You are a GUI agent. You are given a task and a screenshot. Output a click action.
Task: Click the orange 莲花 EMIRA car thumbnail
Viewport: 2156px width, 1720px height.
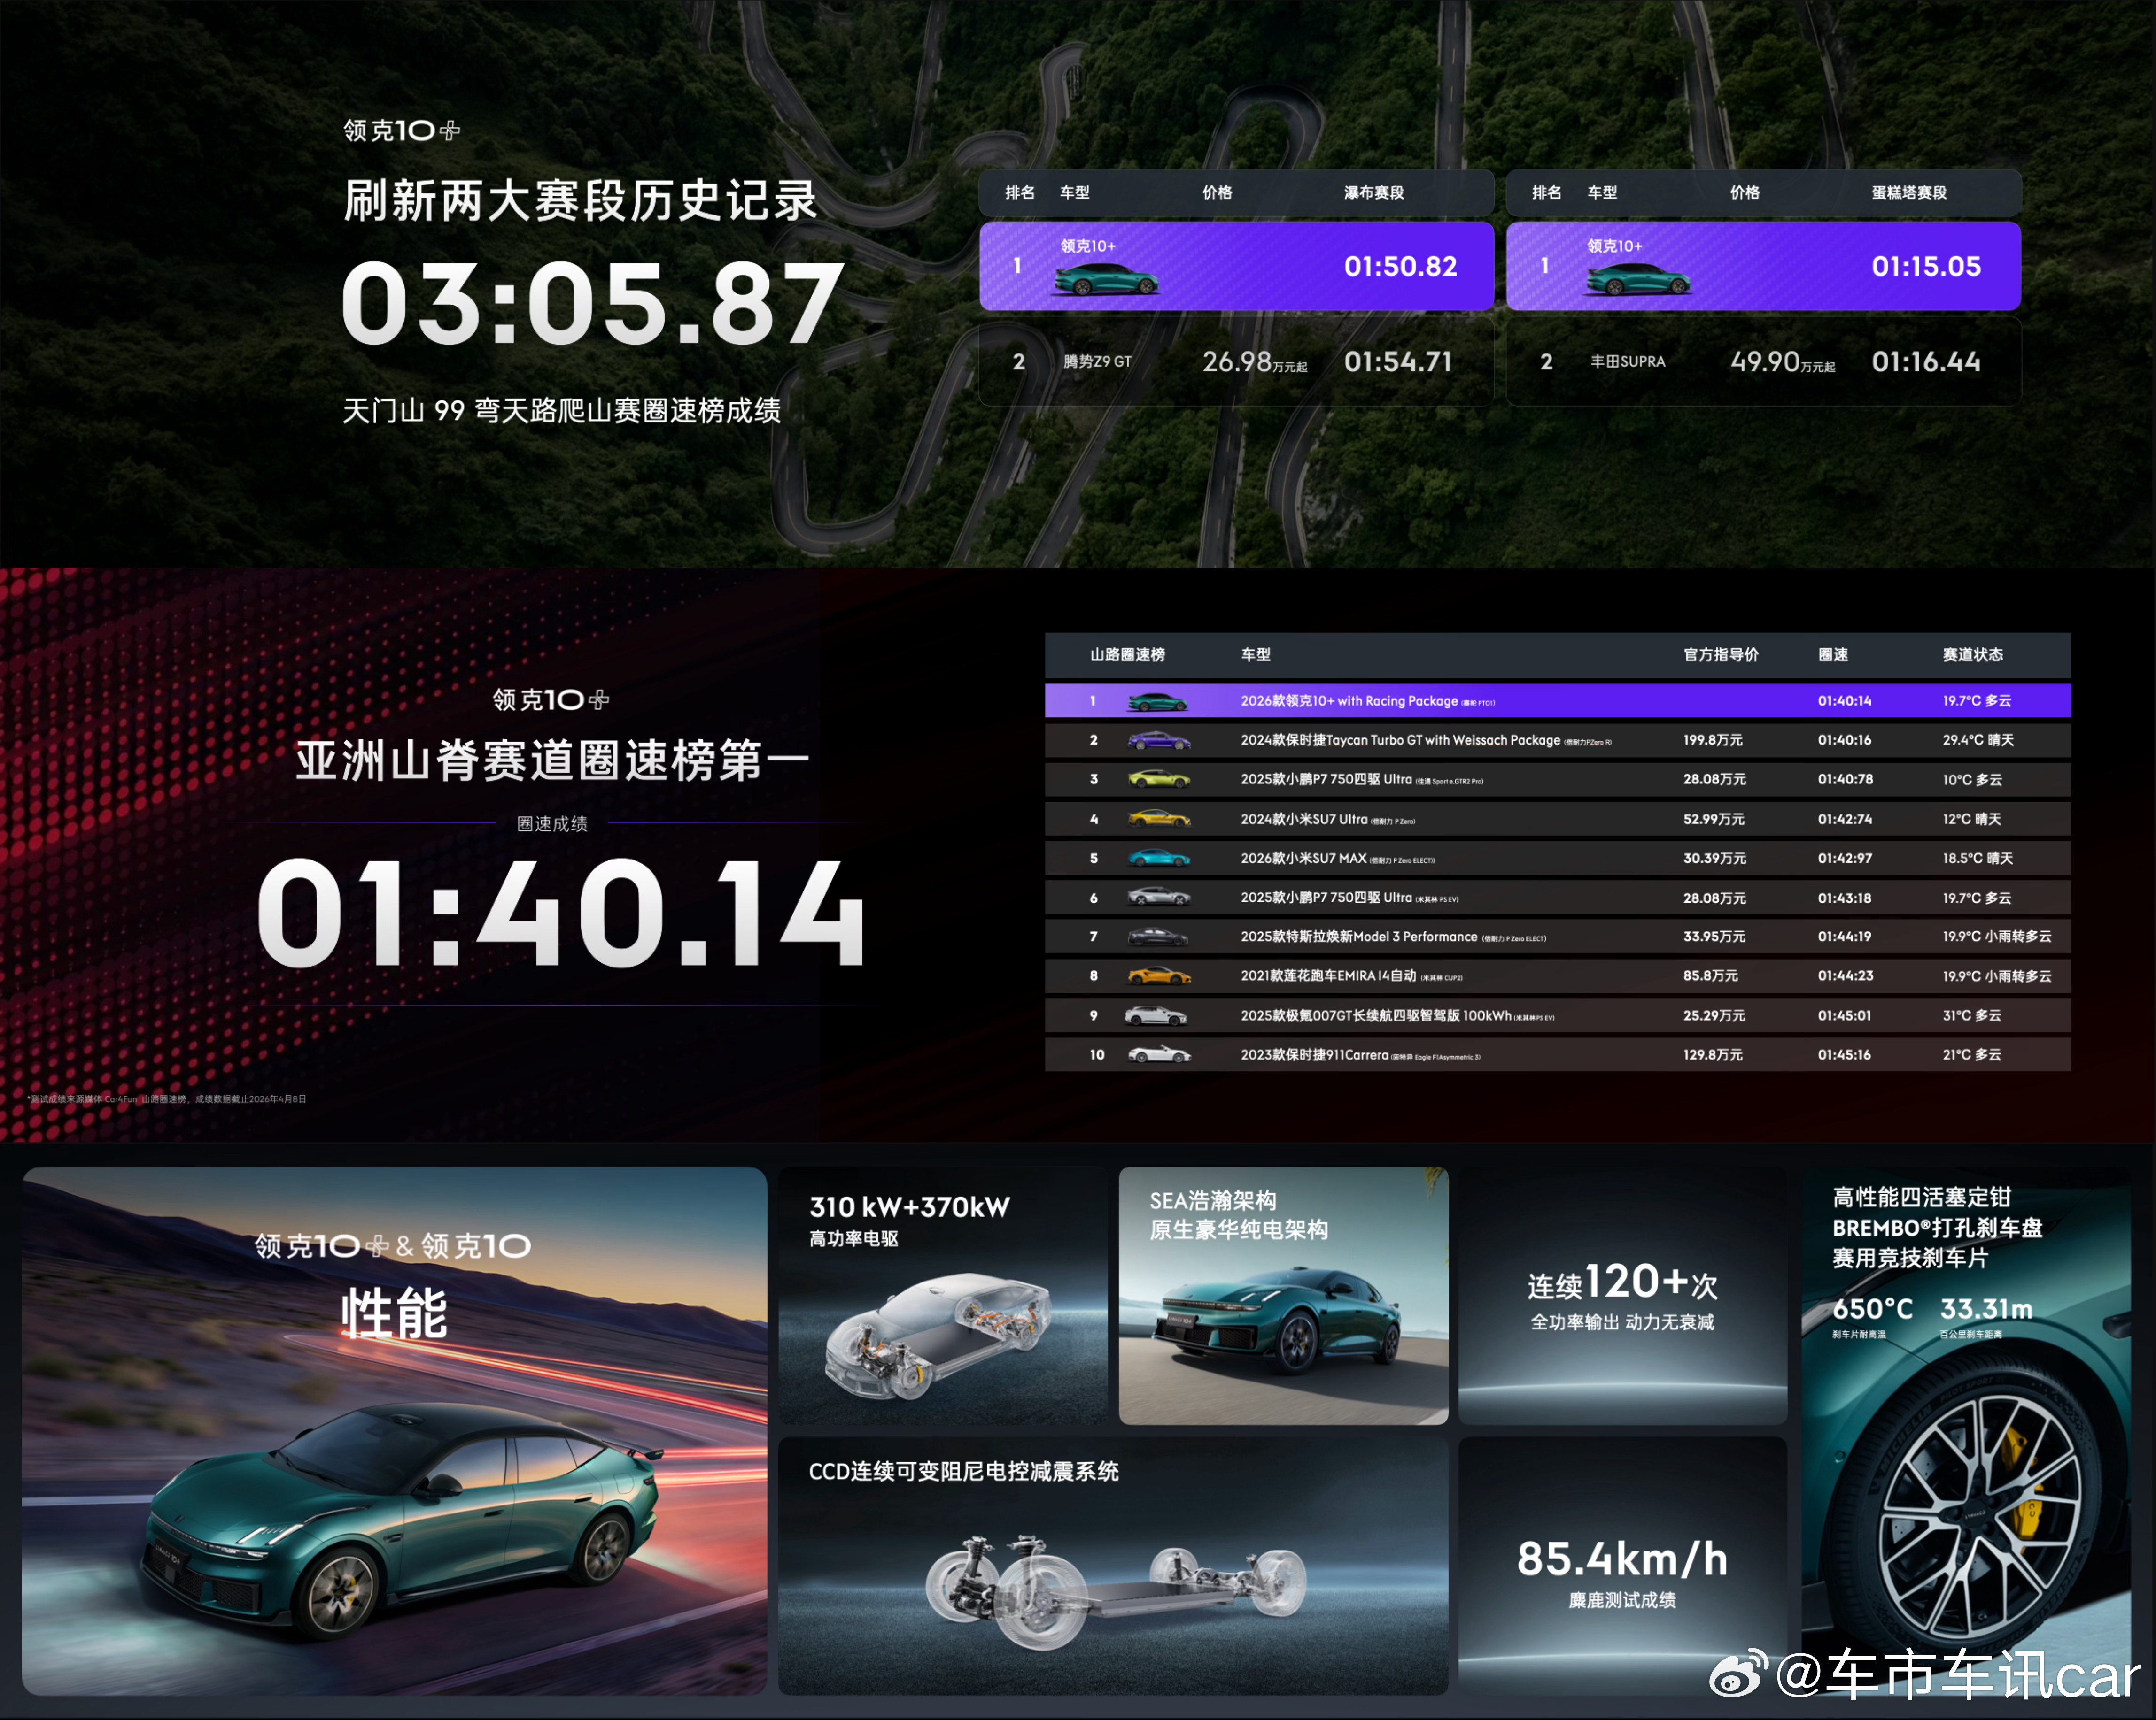[1159, 975]
